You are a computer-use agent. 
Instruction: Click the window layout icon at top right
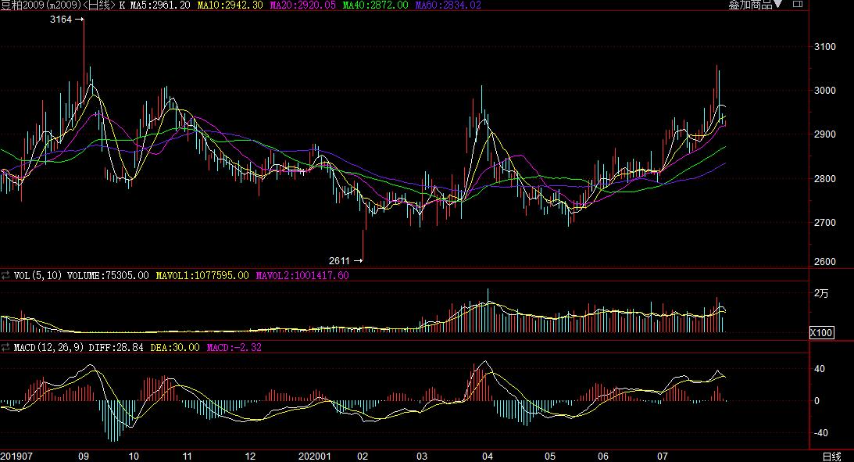pos(798,4)
